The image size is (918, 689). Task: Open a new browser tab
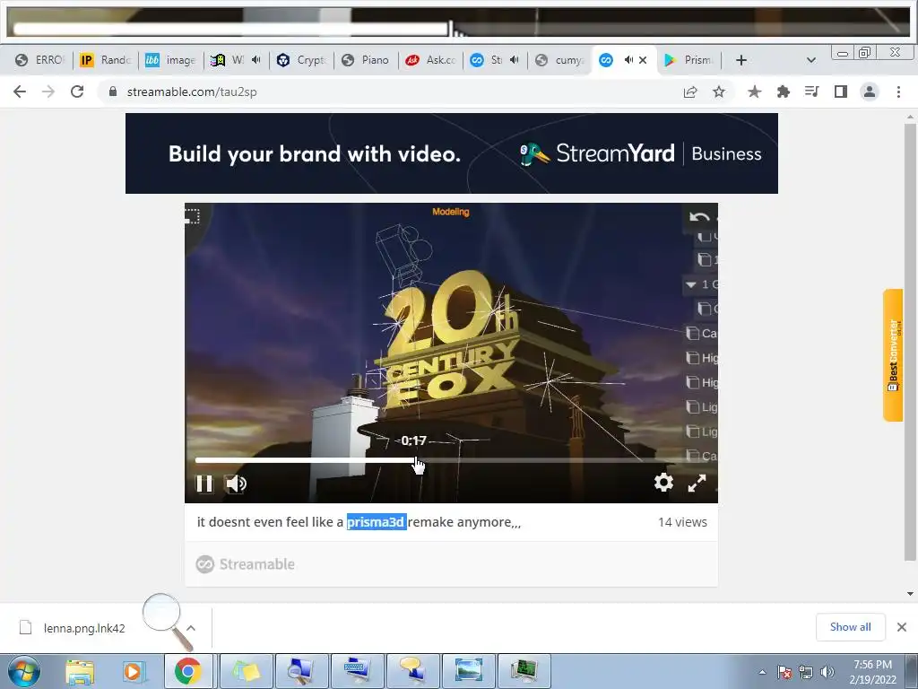click(x=740, y=60)
